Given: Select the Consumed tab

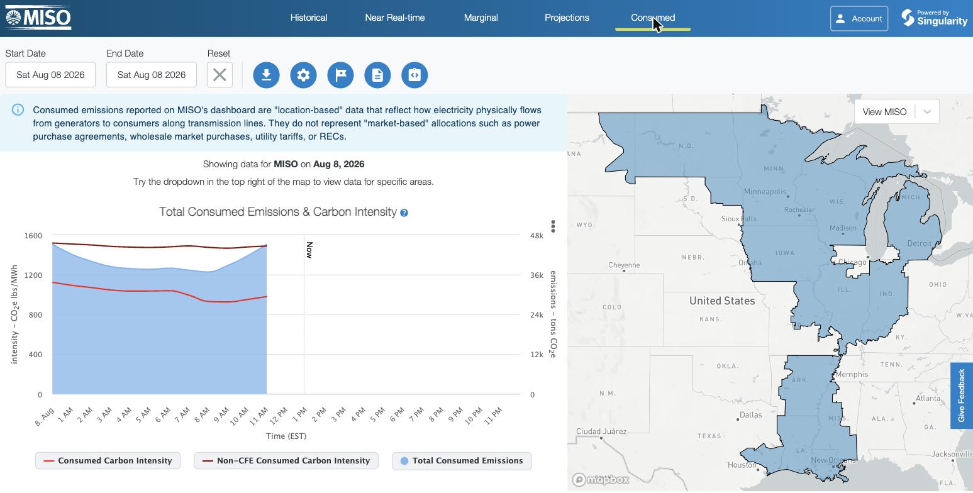Looking at the screenshot, I should tap(653, 18).
